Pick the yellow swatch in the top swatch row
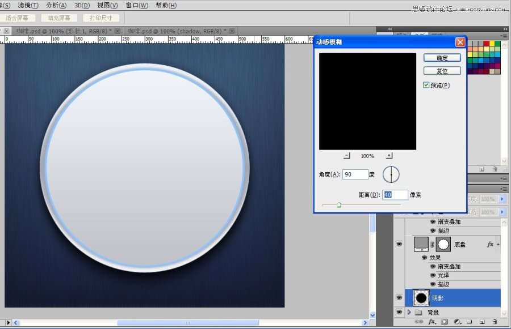This screenshot has width=511, height=329. [x=492, y=44]
